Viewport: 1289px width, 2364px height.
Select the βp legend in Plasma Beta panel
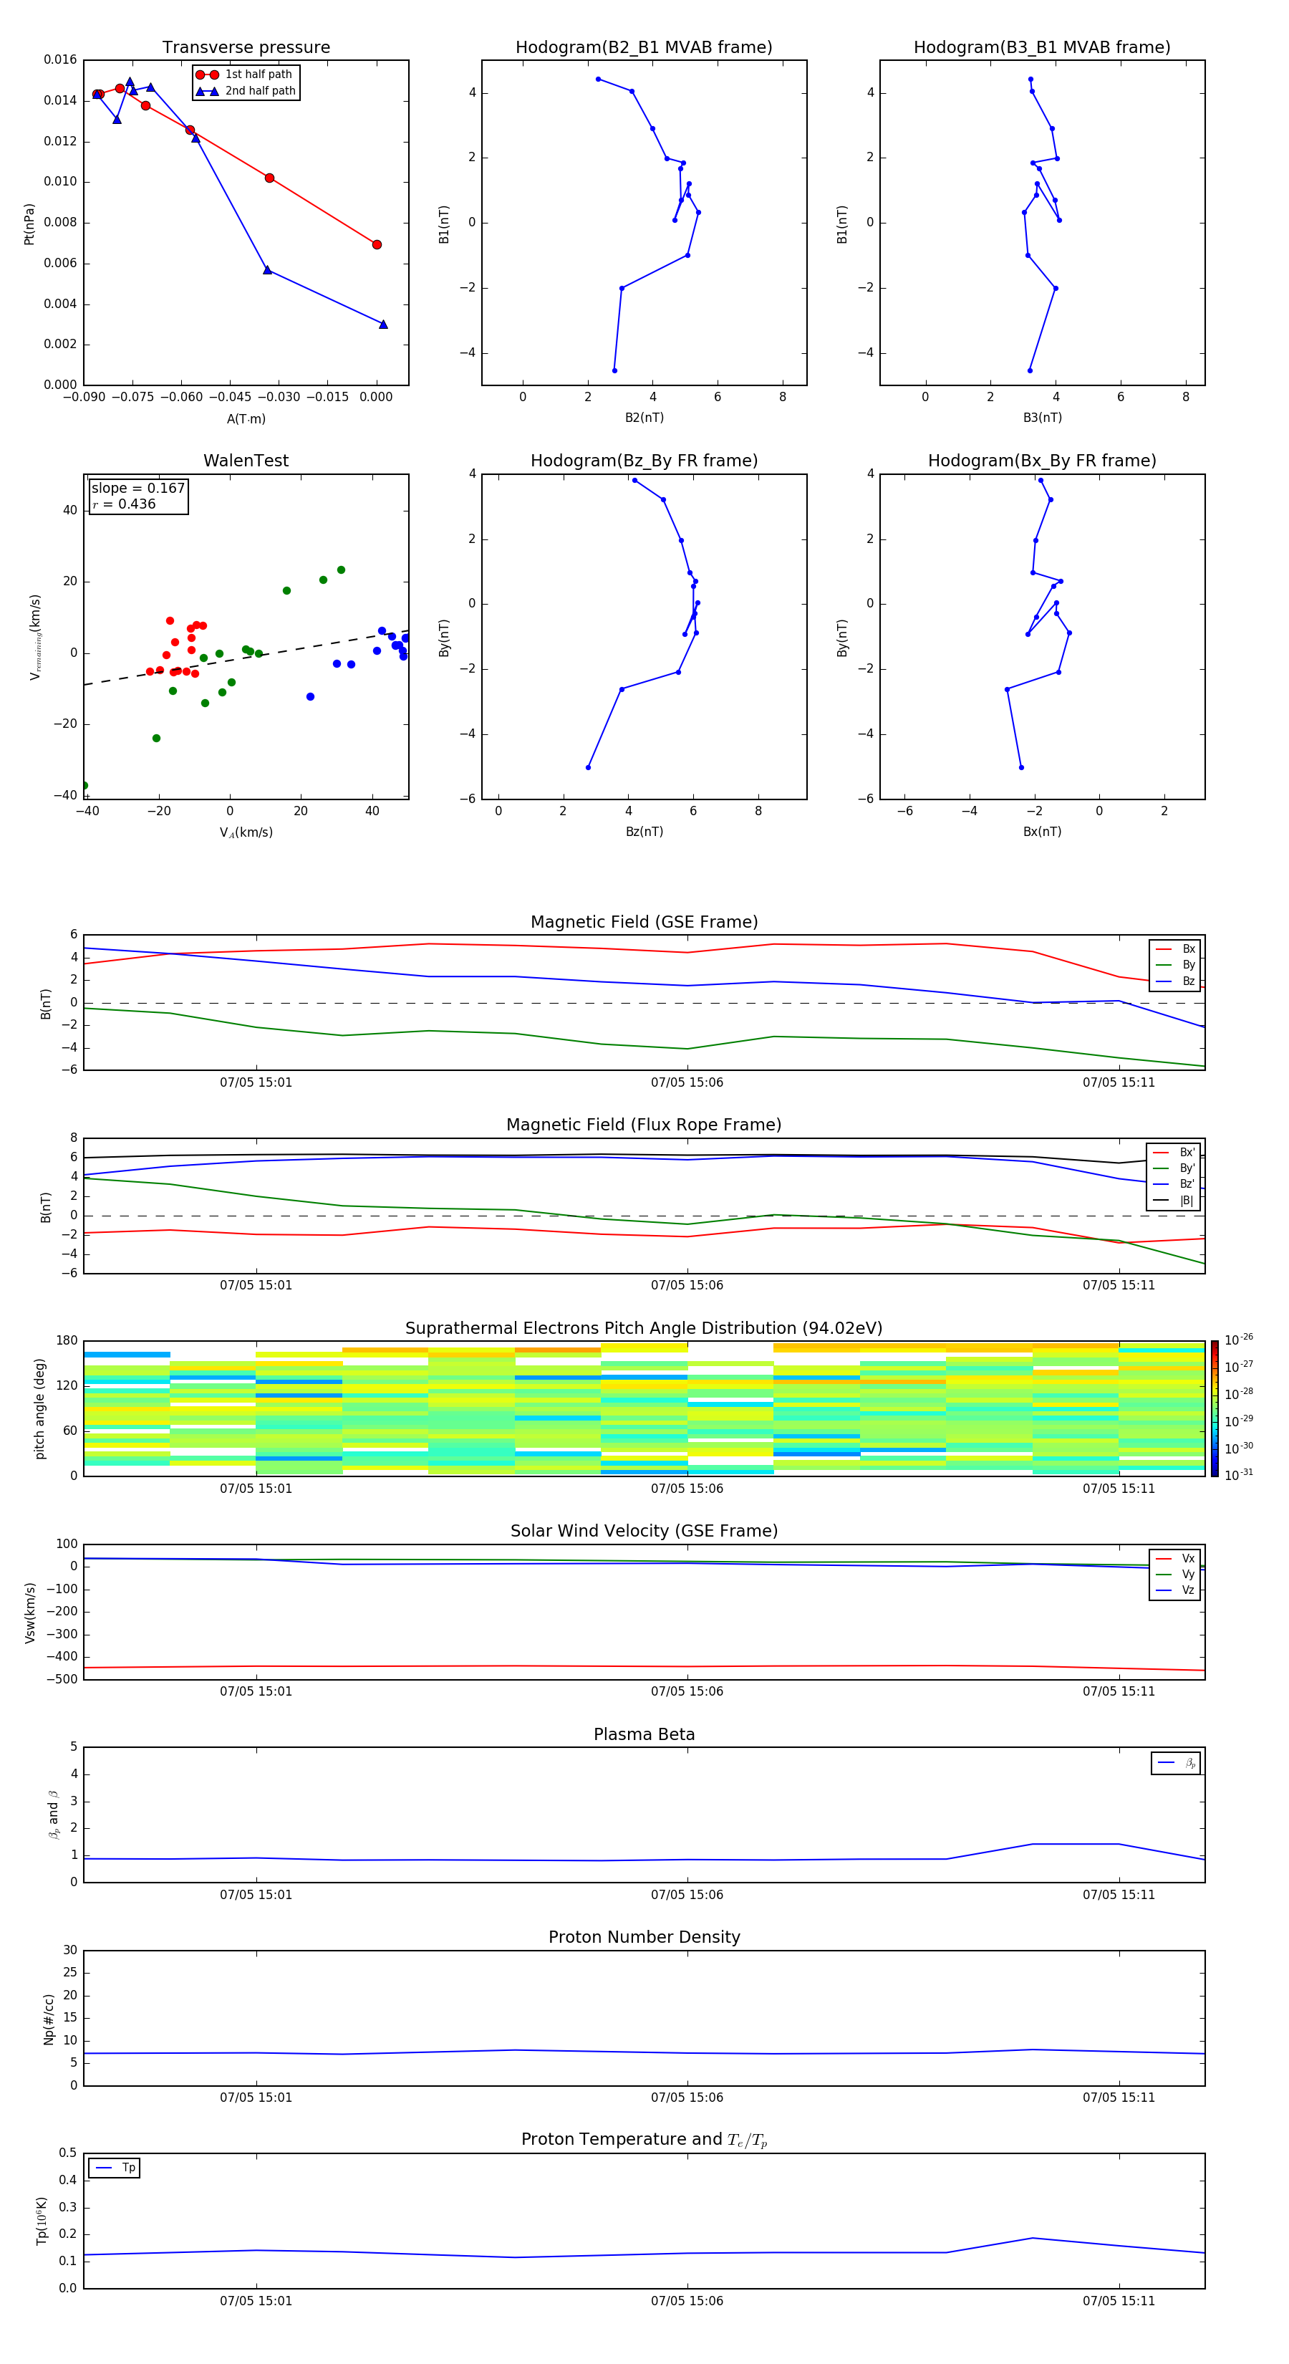click(1176, 1763)
